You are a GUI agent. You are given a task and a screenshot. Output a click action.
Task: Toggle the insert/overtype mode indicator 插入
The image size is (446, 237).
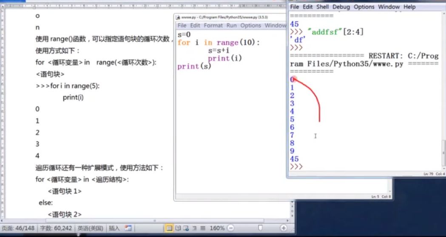point(114,228)
